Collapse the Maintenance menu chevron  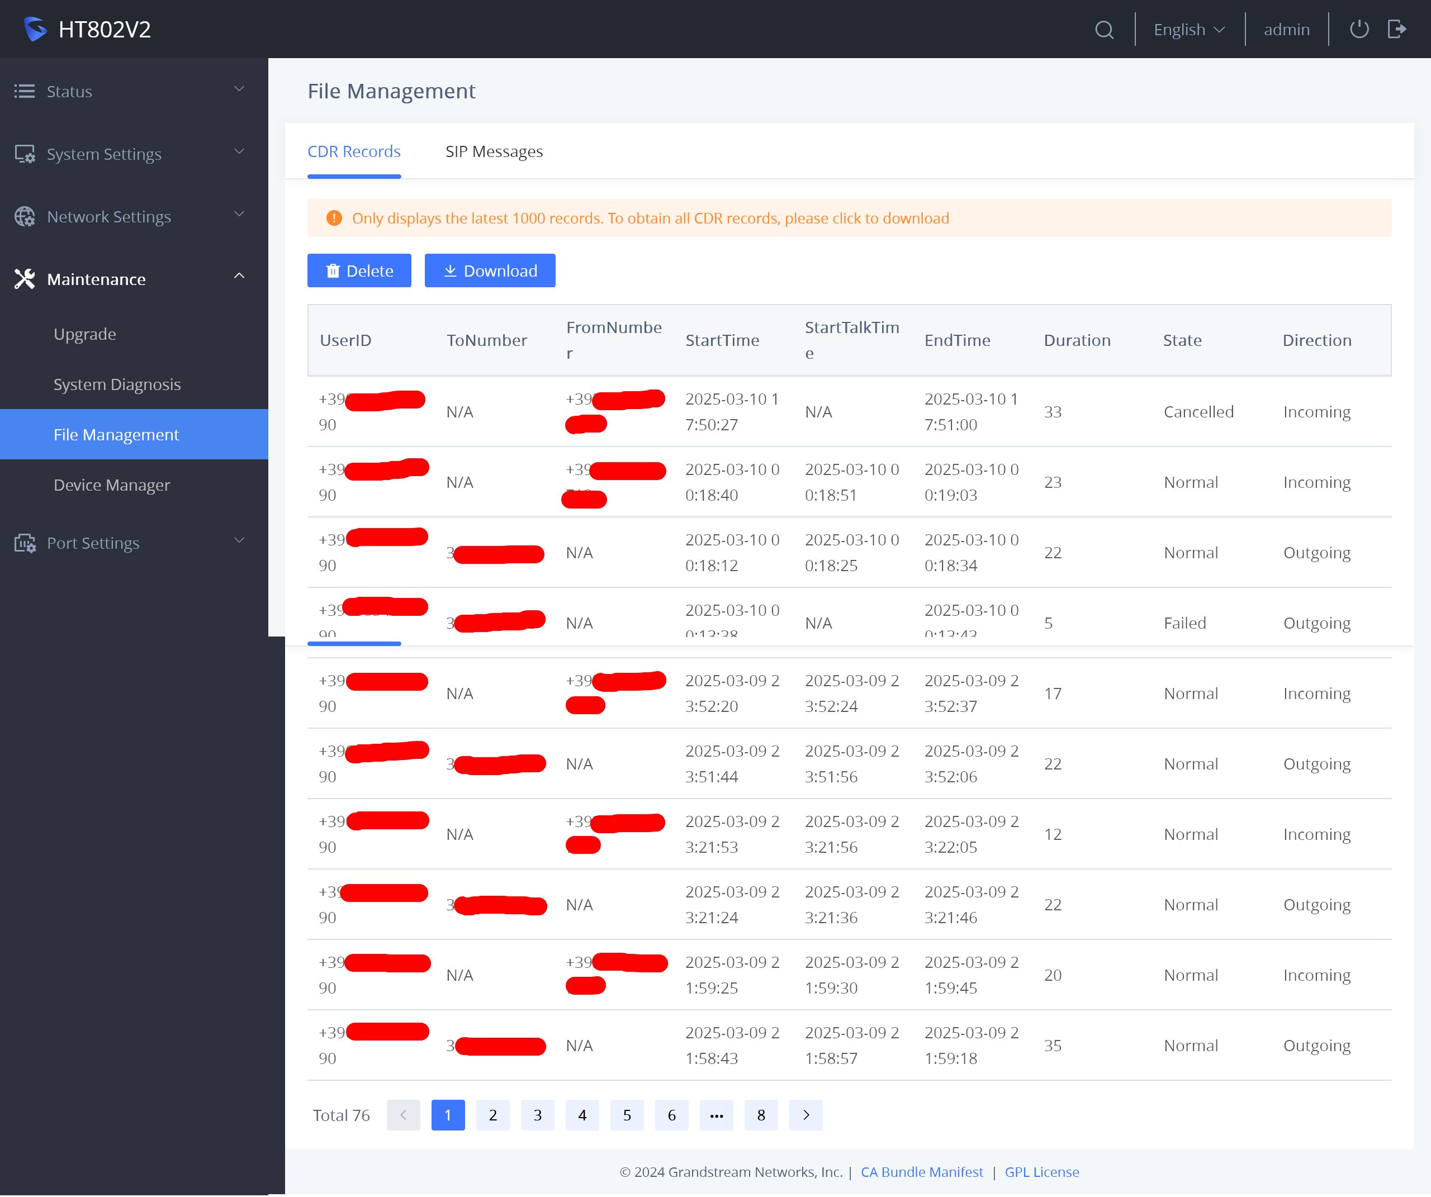(239, 277)
